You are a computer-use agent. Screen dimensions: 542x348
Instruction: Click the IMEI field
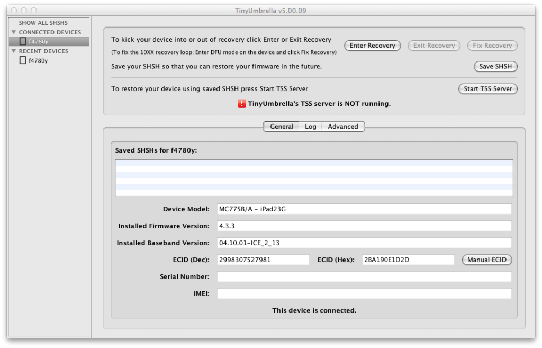pyautogui.click(x=364, y=293)
